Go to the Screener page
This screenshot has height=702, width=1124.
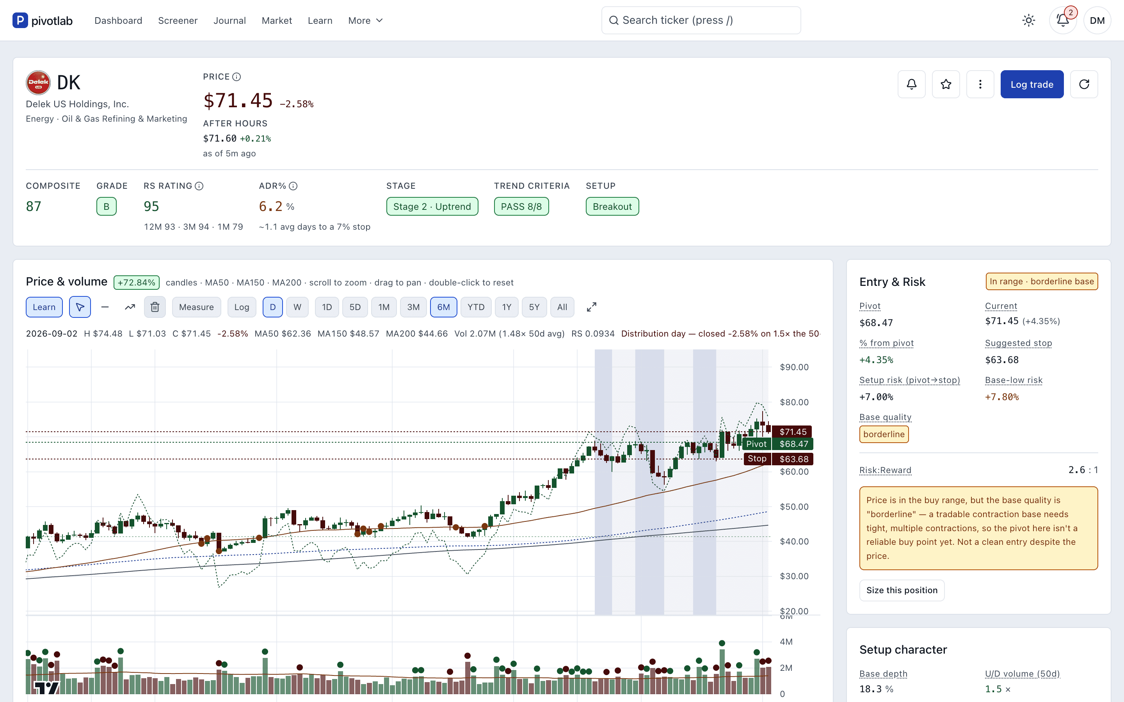[x=178, y=20]
